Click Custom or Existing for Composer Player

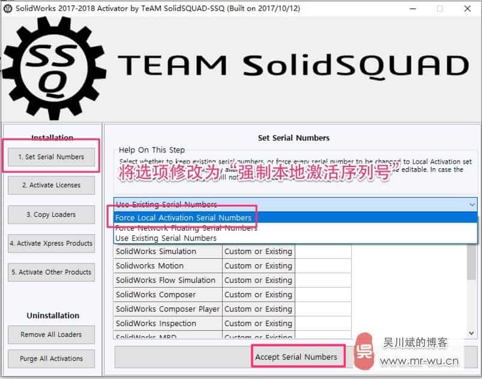pyautogui.click(x=259, y=309)
